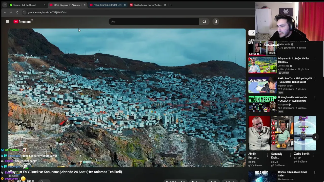
Task: Click the browser forward arrow
Action: tap(11, 12)
